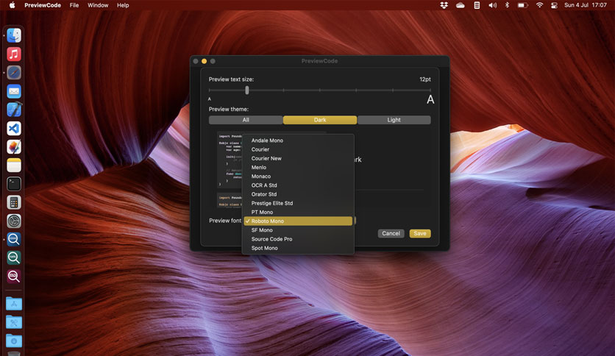This screenshot has height=356, width=615.
Task: Click the blue magnifier PreviewCode Dock icon
Action: [x=14, y=240]
